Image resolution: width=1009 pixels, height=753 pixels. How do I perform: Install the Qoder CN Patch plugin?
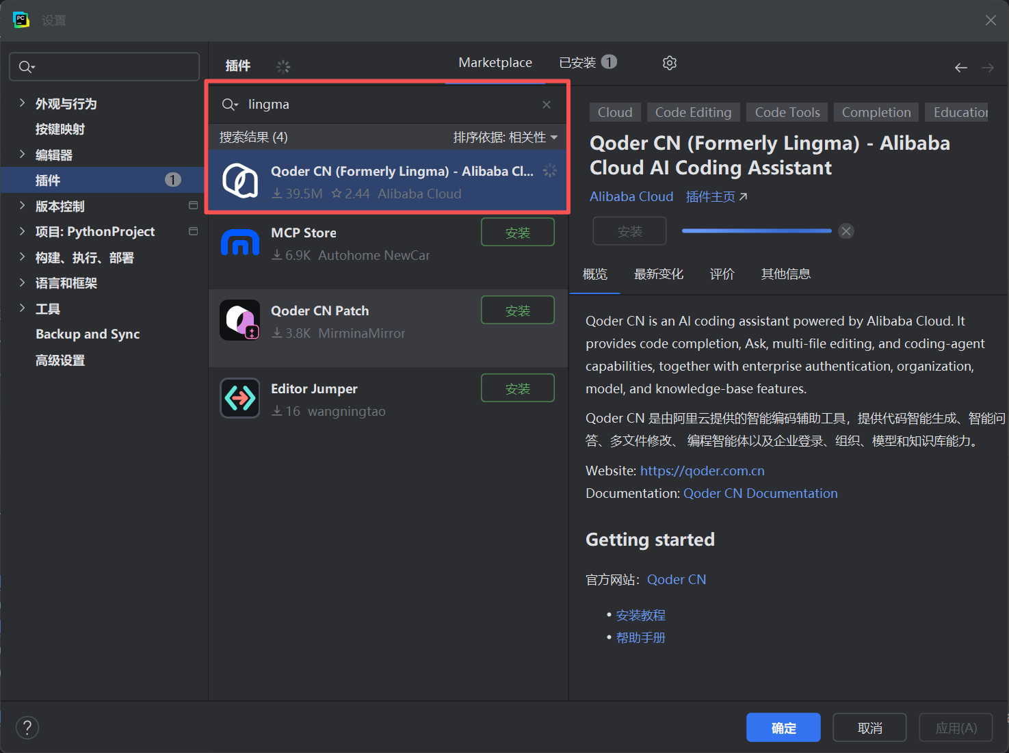pyautogui.click(x=518, y=311)
